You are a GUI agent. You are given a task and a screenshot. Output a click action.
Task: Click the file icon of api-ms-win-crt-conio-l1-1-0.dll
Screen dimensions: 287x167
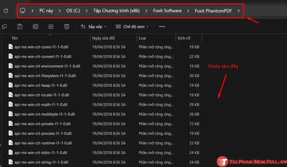pyautogui.click(x=10, y=47)
